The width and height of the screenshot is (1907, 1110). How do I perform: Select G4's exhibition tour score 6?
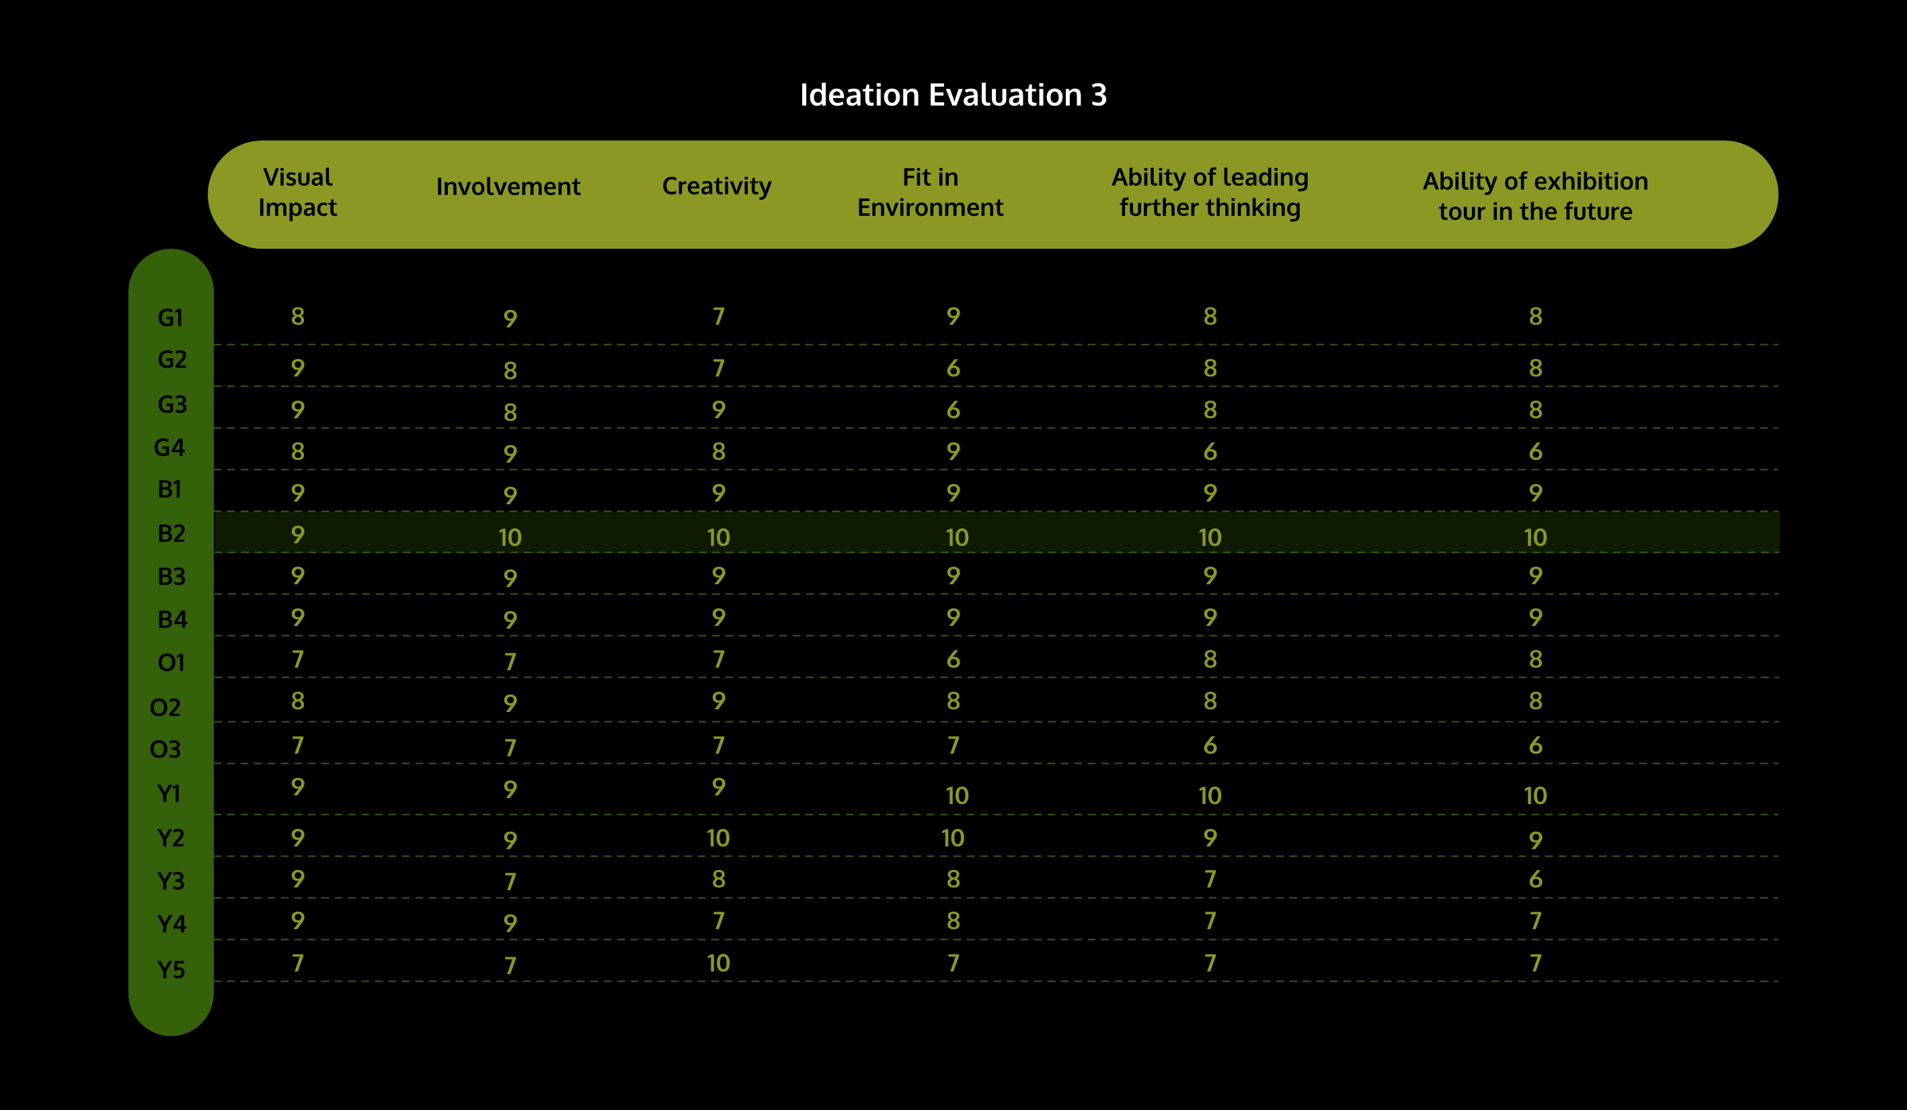pos(1535,452)
